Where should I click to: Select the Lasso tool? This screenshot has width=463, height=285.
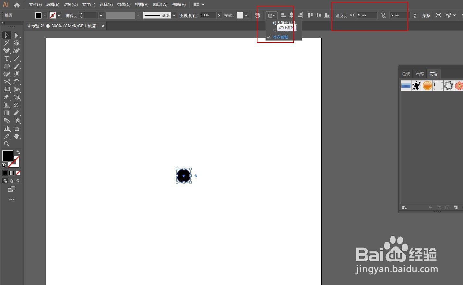[17, 43]
